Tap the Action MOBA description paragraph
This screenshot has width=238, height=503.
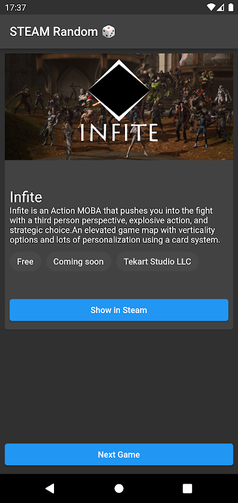[116, 226]
